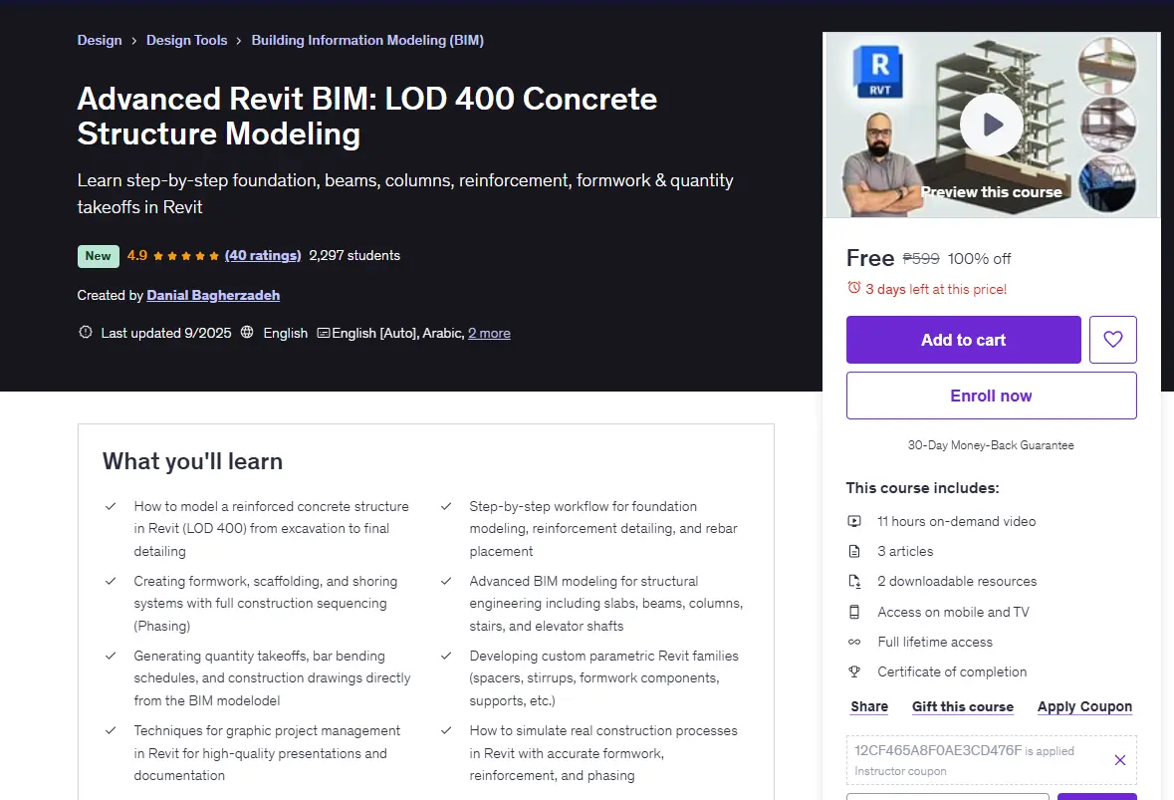
Task: Click the middle circular structure thumbnail
Action: click(1106, 125)
